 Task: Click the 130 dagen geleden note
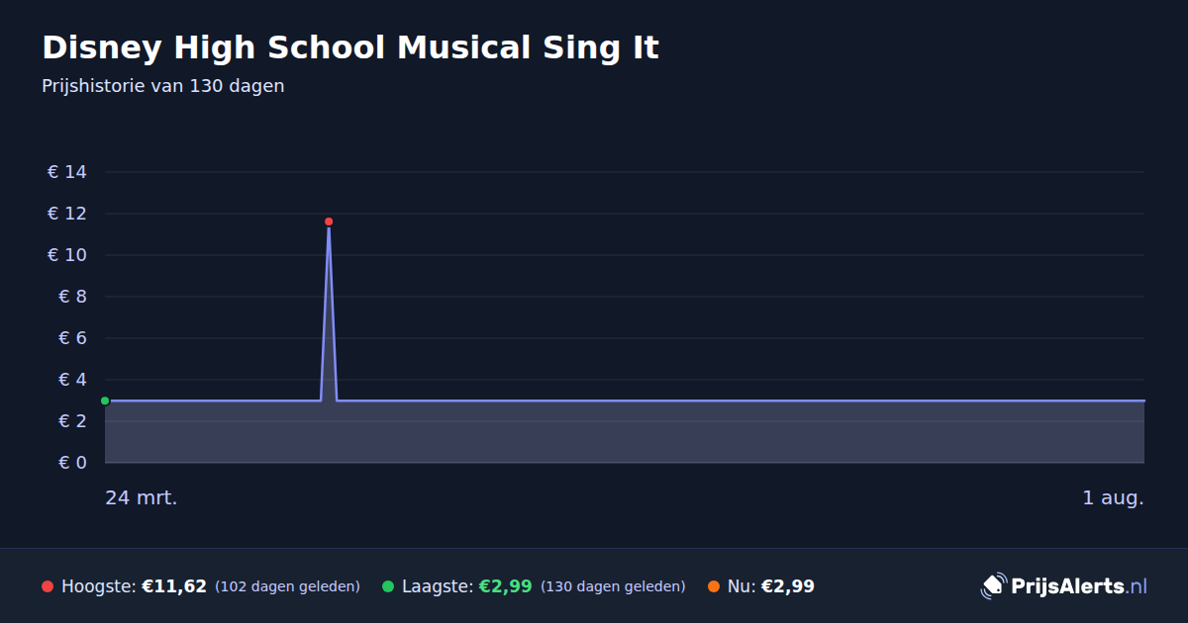[613, 586]
